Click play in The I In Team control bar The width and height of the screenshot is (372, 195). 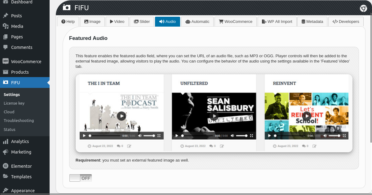click(84, 136)
